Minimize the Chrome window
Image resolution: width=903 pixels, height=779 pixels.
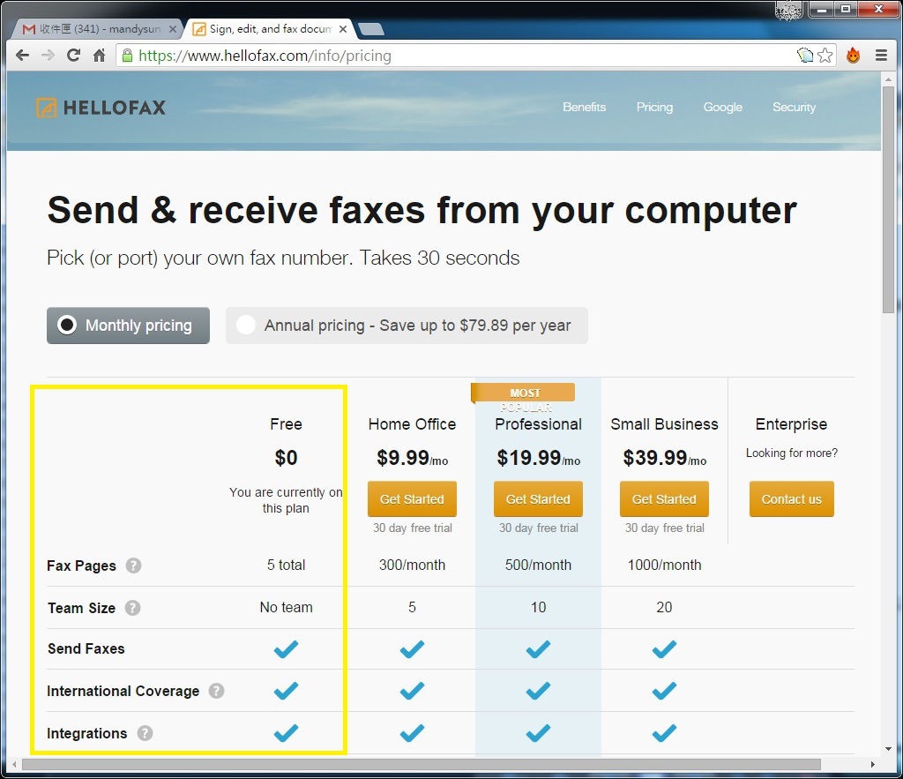(821, 9)
